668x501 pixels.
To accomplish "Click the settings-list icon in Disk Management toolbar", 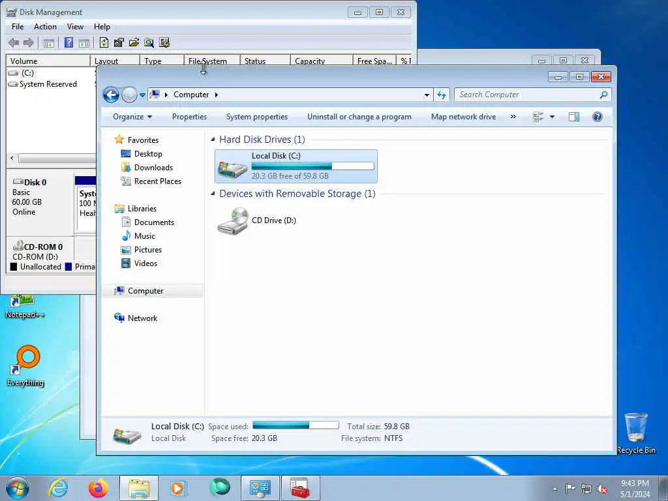I will click(x=164, y=42).
